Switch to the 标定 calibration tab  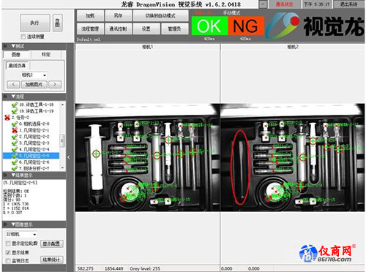(45, 54)
